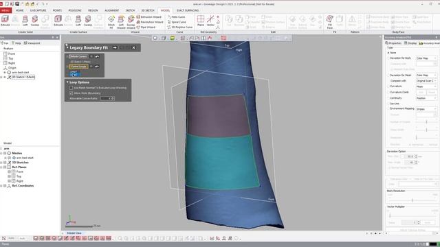Select Environment Mapping radio option
Screen dimensions: 440x247
coord(388,108)
